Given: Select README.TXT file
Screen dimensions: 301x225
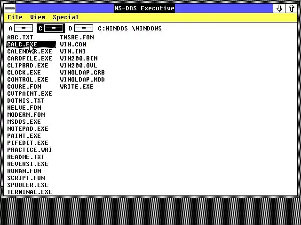Looking at the screenshot, I should [26, 157].
